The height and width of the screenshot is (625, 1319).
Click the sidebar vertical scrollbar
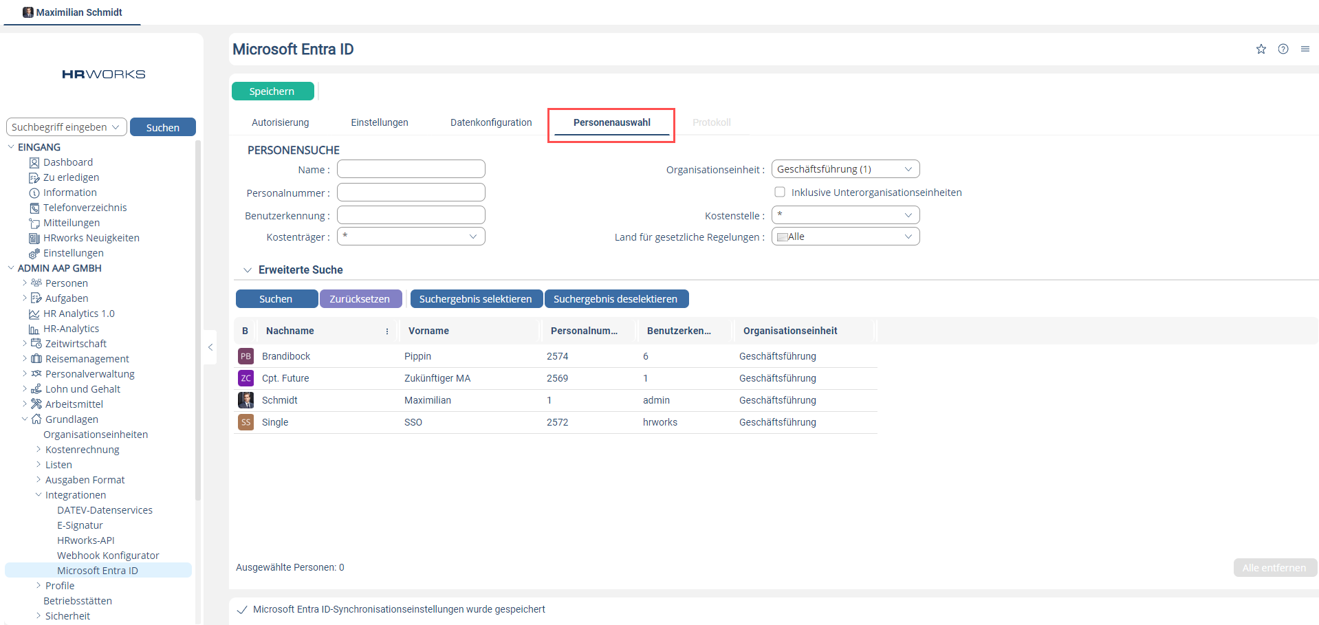[x=198, y=320]
